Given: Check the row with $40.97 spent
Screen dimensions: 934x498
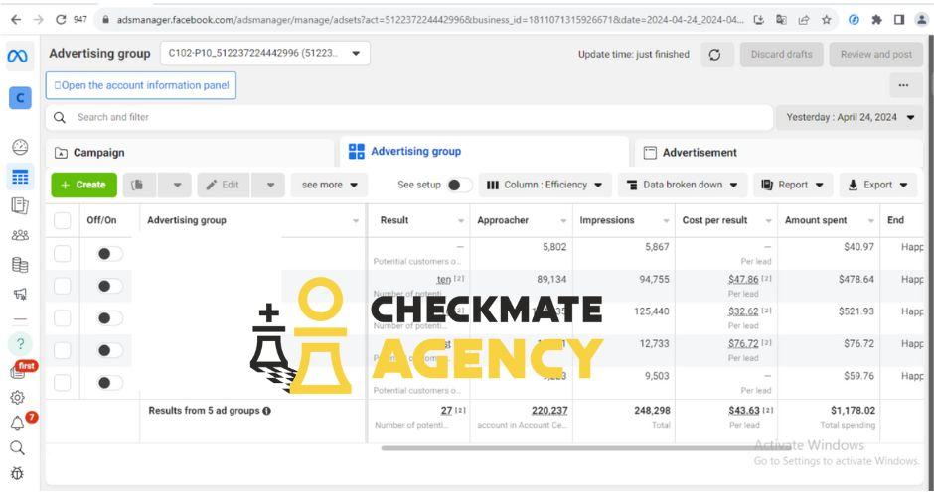Looking at the screenshot, I should pyautogui.click(x=62, y=254).
